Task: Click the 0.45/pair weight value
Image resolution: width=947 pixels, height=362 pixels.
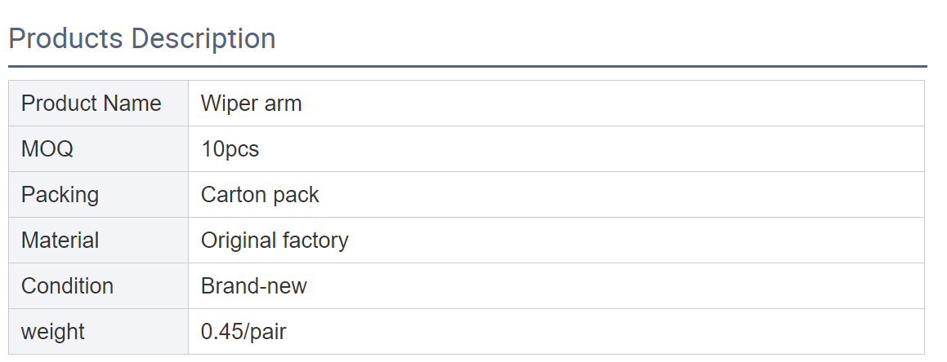Action: (x=243, y=332)
